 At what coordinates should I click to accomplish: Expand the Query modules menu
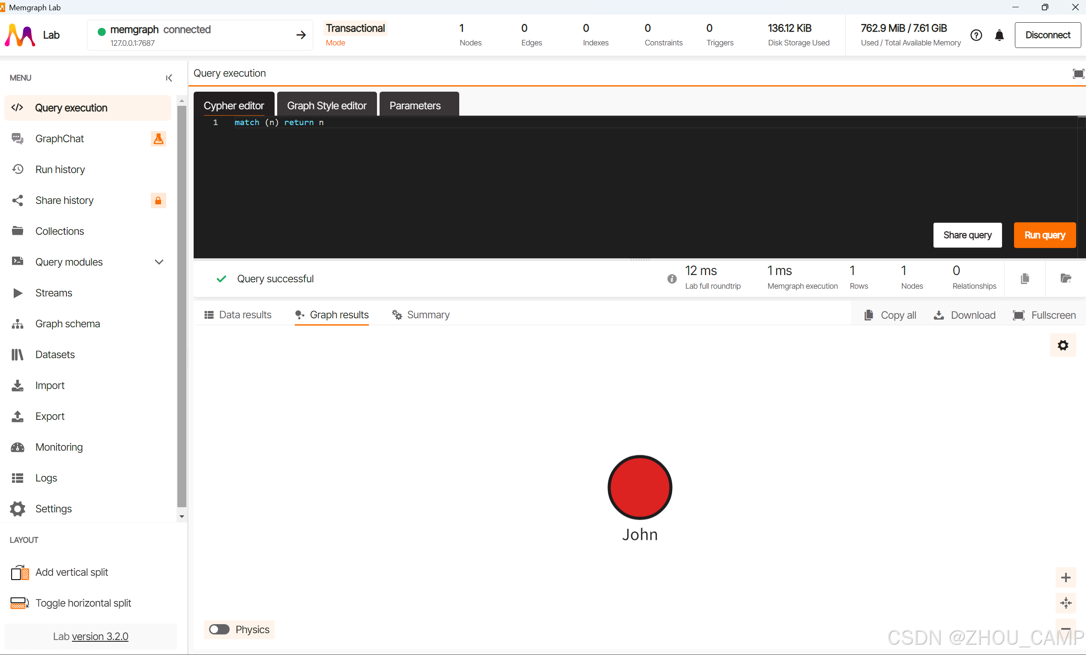pos(159,262)
